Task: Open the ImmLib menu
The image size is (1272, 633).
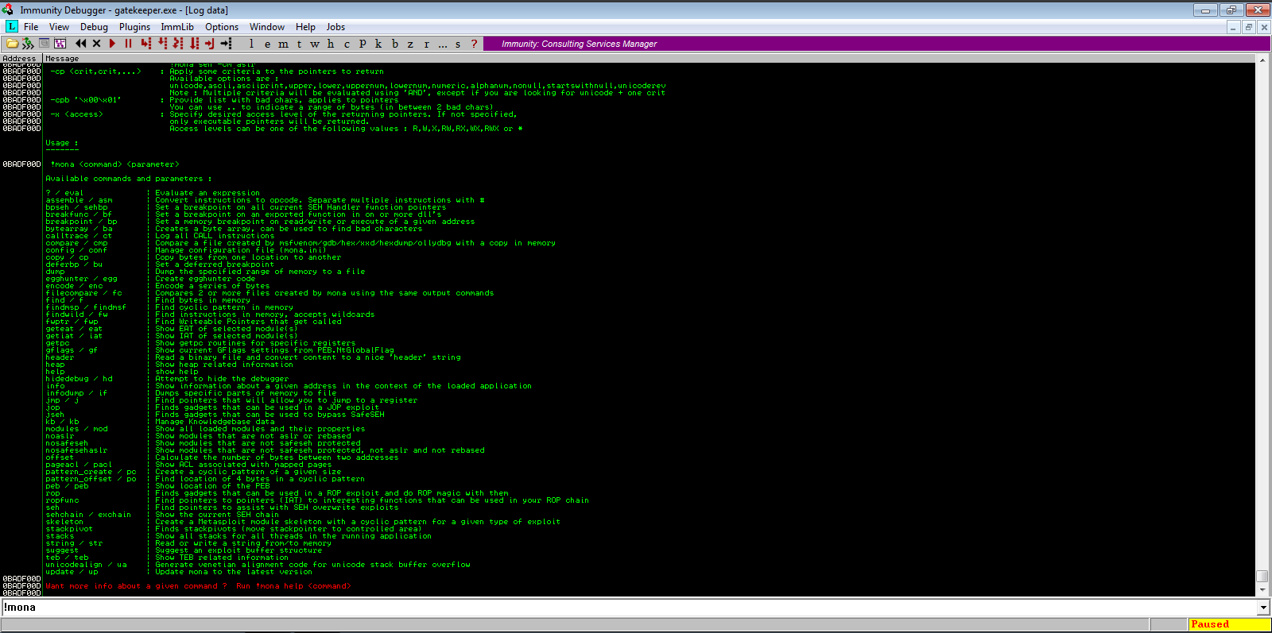Action: click(176, 27)
